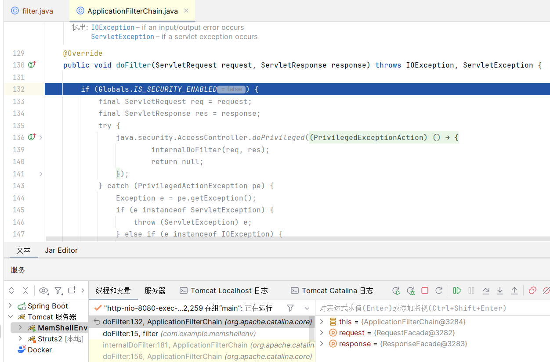Click the redeploy/update application icon

click(x=439, y=290)
